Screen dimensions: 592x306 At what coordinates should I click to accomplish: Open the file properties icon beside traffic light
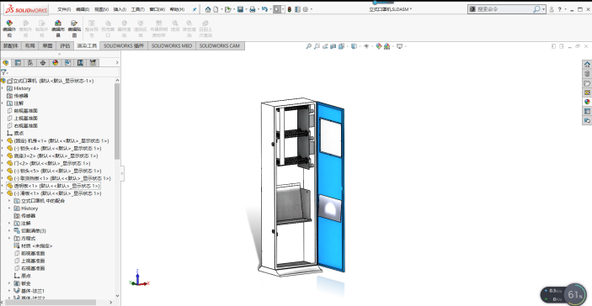[297, 9]
